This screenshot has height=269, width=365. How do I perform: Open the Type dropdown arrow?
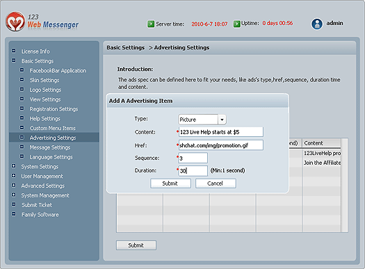222,120
